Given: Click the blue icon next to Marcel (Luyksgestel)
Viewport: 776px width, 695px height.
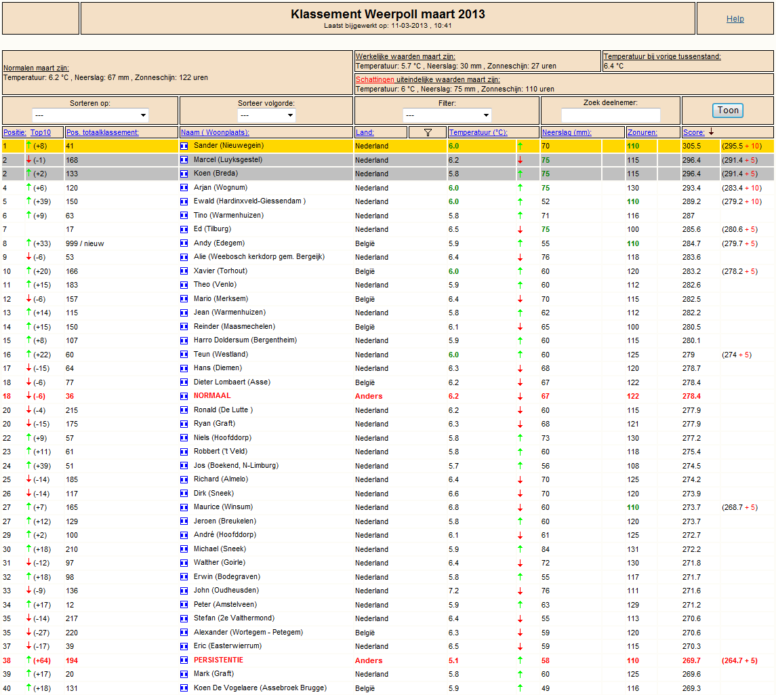Looking at the screenshot, I should tap(184, 160).
